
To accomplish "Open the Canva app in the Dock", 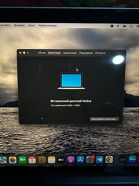I will (x=133, y=159).
